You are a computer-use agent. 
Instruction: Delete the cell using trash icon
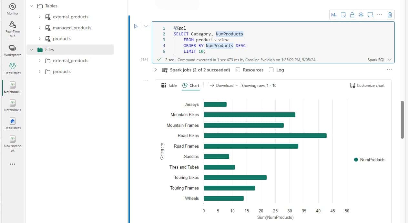click(x=390, y=15)
